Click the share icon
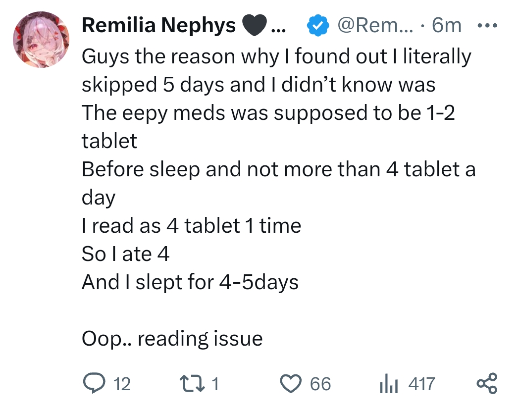This screenshot has width=519, height=411. pos(487,384)
